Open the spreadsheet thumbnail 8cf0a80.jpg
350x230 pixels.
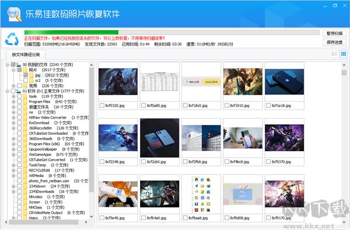160,81
